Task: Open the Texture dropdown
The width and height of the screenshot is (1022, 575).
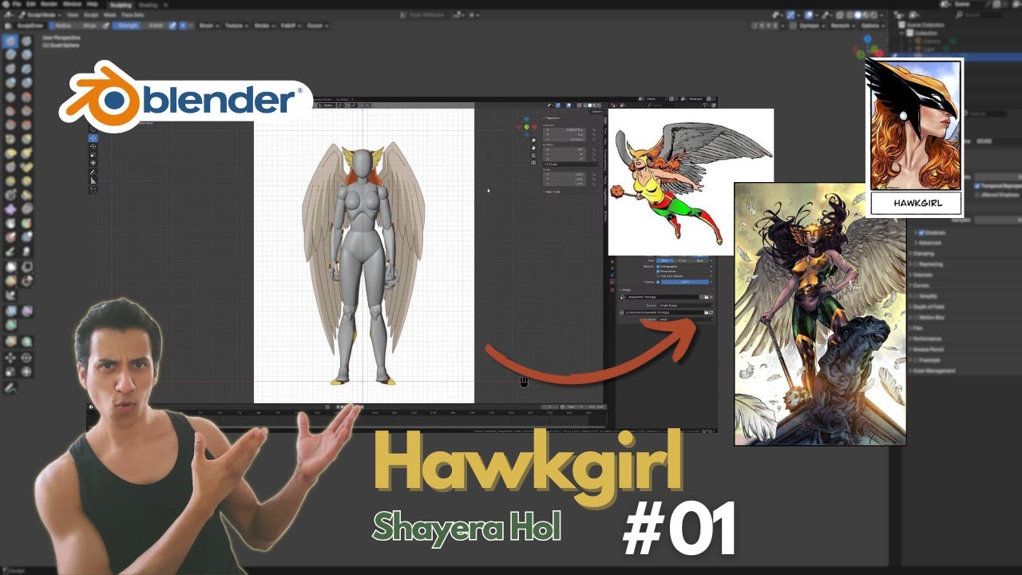Action: 236,26
